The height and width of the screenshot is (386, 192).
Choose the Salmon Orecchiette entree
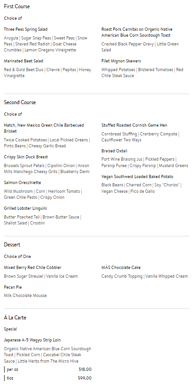22,183
